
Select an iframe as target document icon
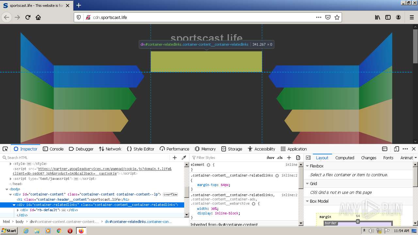tap(385, 149)
